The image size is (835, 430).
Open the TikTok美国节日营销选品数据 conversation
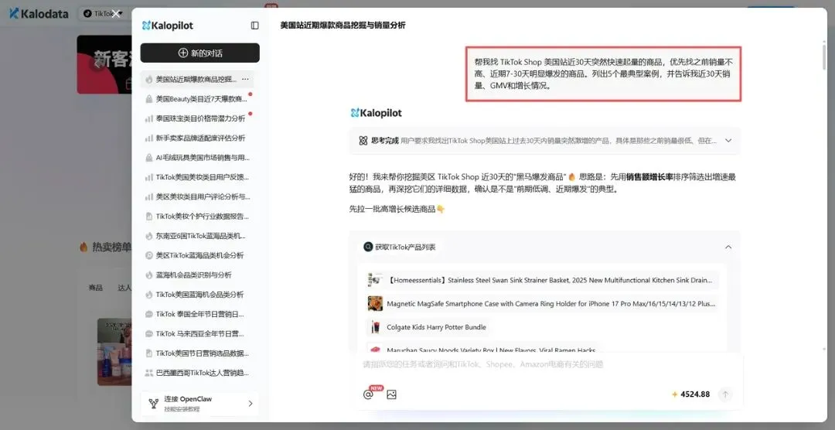(x=197, y=353)
